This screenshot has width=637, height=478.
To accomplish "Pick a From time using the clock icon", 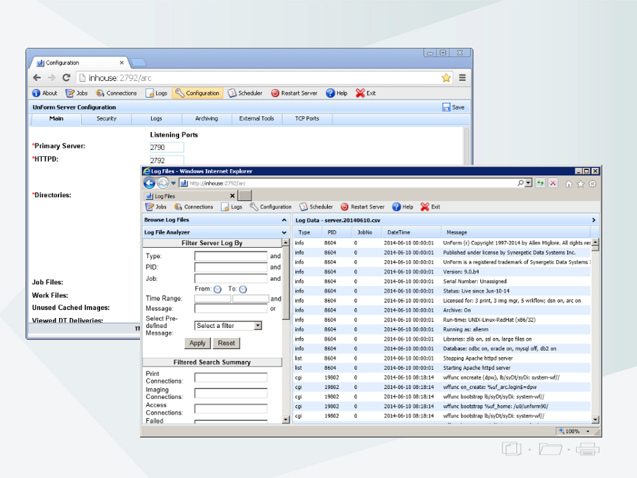I will [217, 288].
